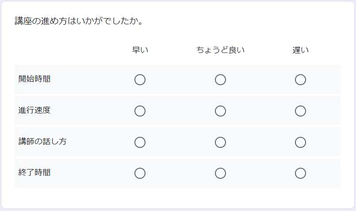Select 遅い for 開始時間
This screenshot has width=356, height=211.
pos(300,79)
